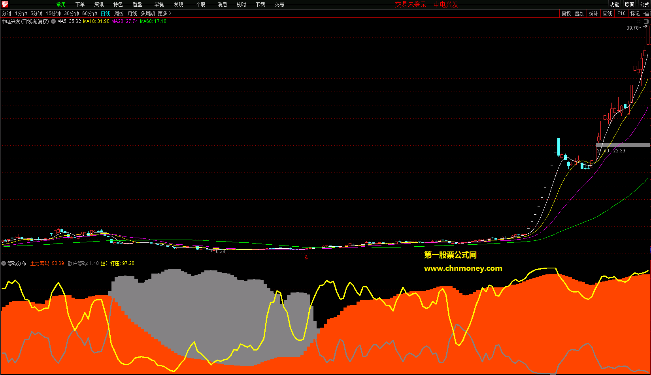Switch to 15分钟 period
The width and height of the screenshot is (651, 375).
point(53,13)
